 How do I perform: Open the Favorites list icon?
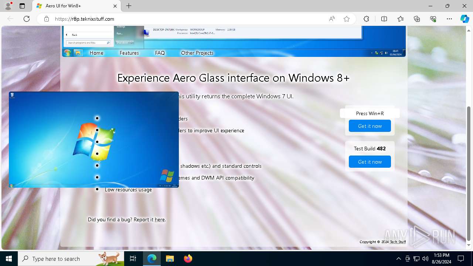tap(401, 19)
